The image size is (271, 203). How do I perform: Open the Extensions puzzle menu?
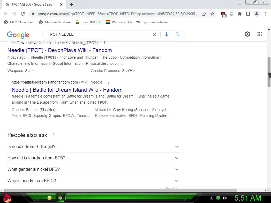pos(240,14)
